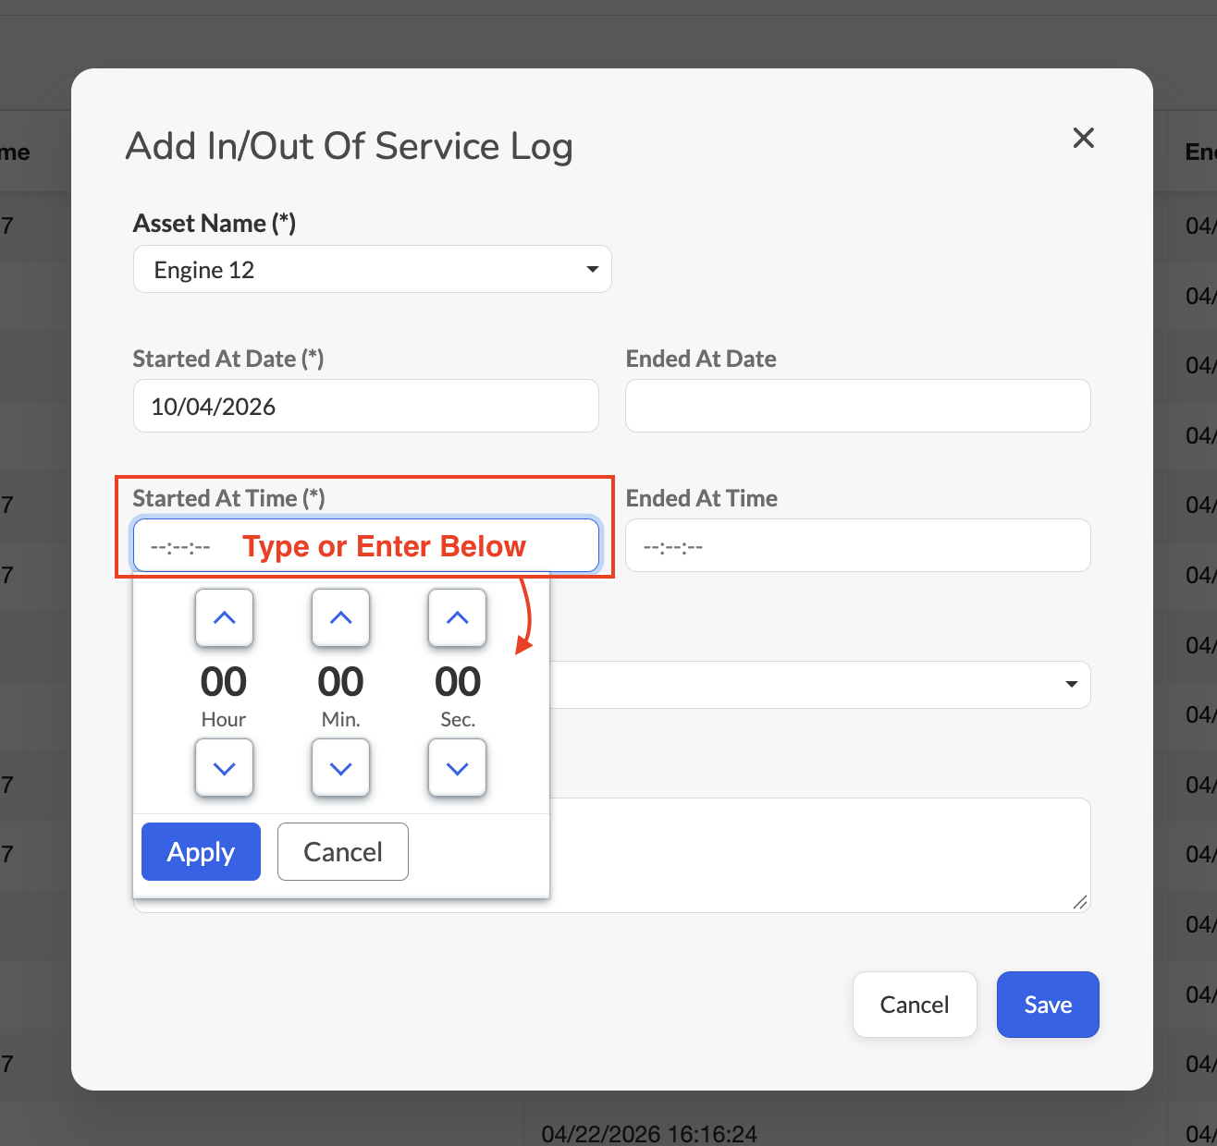Click the background cell 04/22/2026 16:16:24
The height and width of the screenshot is (1146, 1217).
click(x=649, y=1134)
